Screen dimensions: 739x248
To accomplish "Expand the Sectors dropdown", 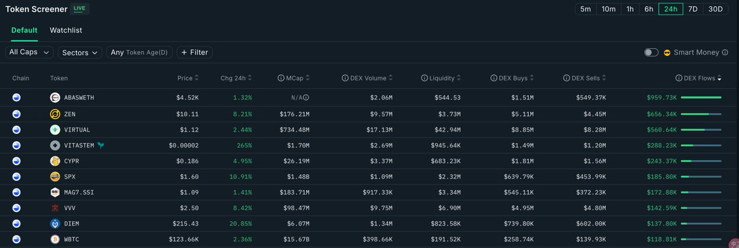I will pyautogui.click(x=80, y=53).
